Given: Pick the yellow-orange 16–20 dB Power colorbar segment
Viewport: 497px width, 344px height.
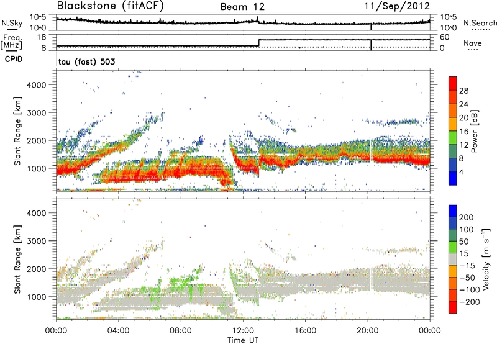Looking at the screenshot, I should click(453, 124).
